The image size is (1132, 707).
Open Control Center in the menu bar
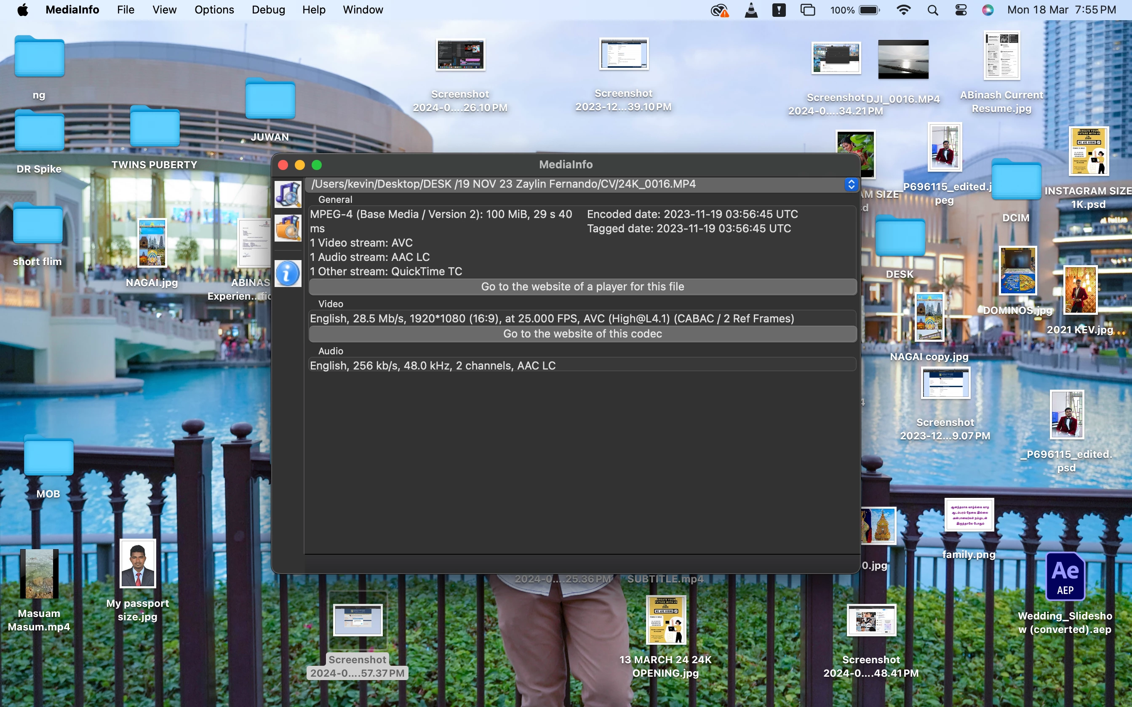coord(961,10)
